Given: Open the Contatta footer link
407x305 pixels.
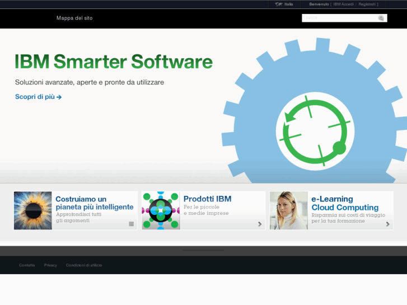Looking at the screenshot, I should [27, 265].
